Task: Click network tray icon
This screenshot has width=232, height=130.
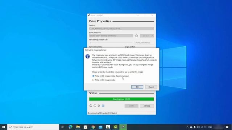Action: [x=202, y=127]
